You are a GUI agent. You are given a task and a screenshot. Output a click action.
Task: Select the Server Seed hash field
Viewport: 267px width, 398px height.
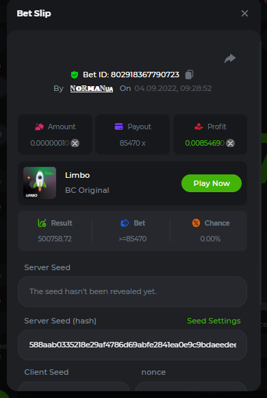(132, 345)
